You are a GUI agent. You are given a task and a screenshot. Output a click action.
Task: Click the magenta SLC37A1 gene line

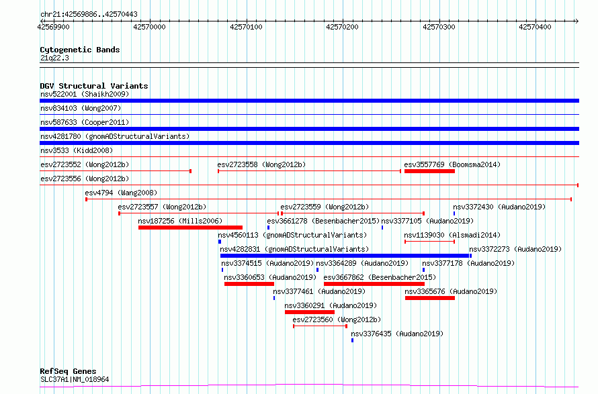pyautogui.click(x=309, y=386)
